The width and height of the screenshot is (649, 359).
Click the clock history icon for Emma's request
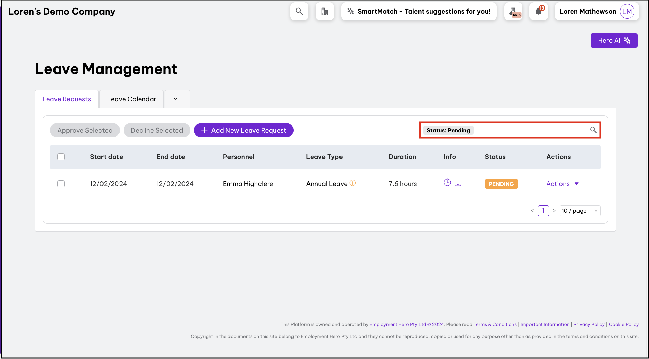tap(447, 183)
